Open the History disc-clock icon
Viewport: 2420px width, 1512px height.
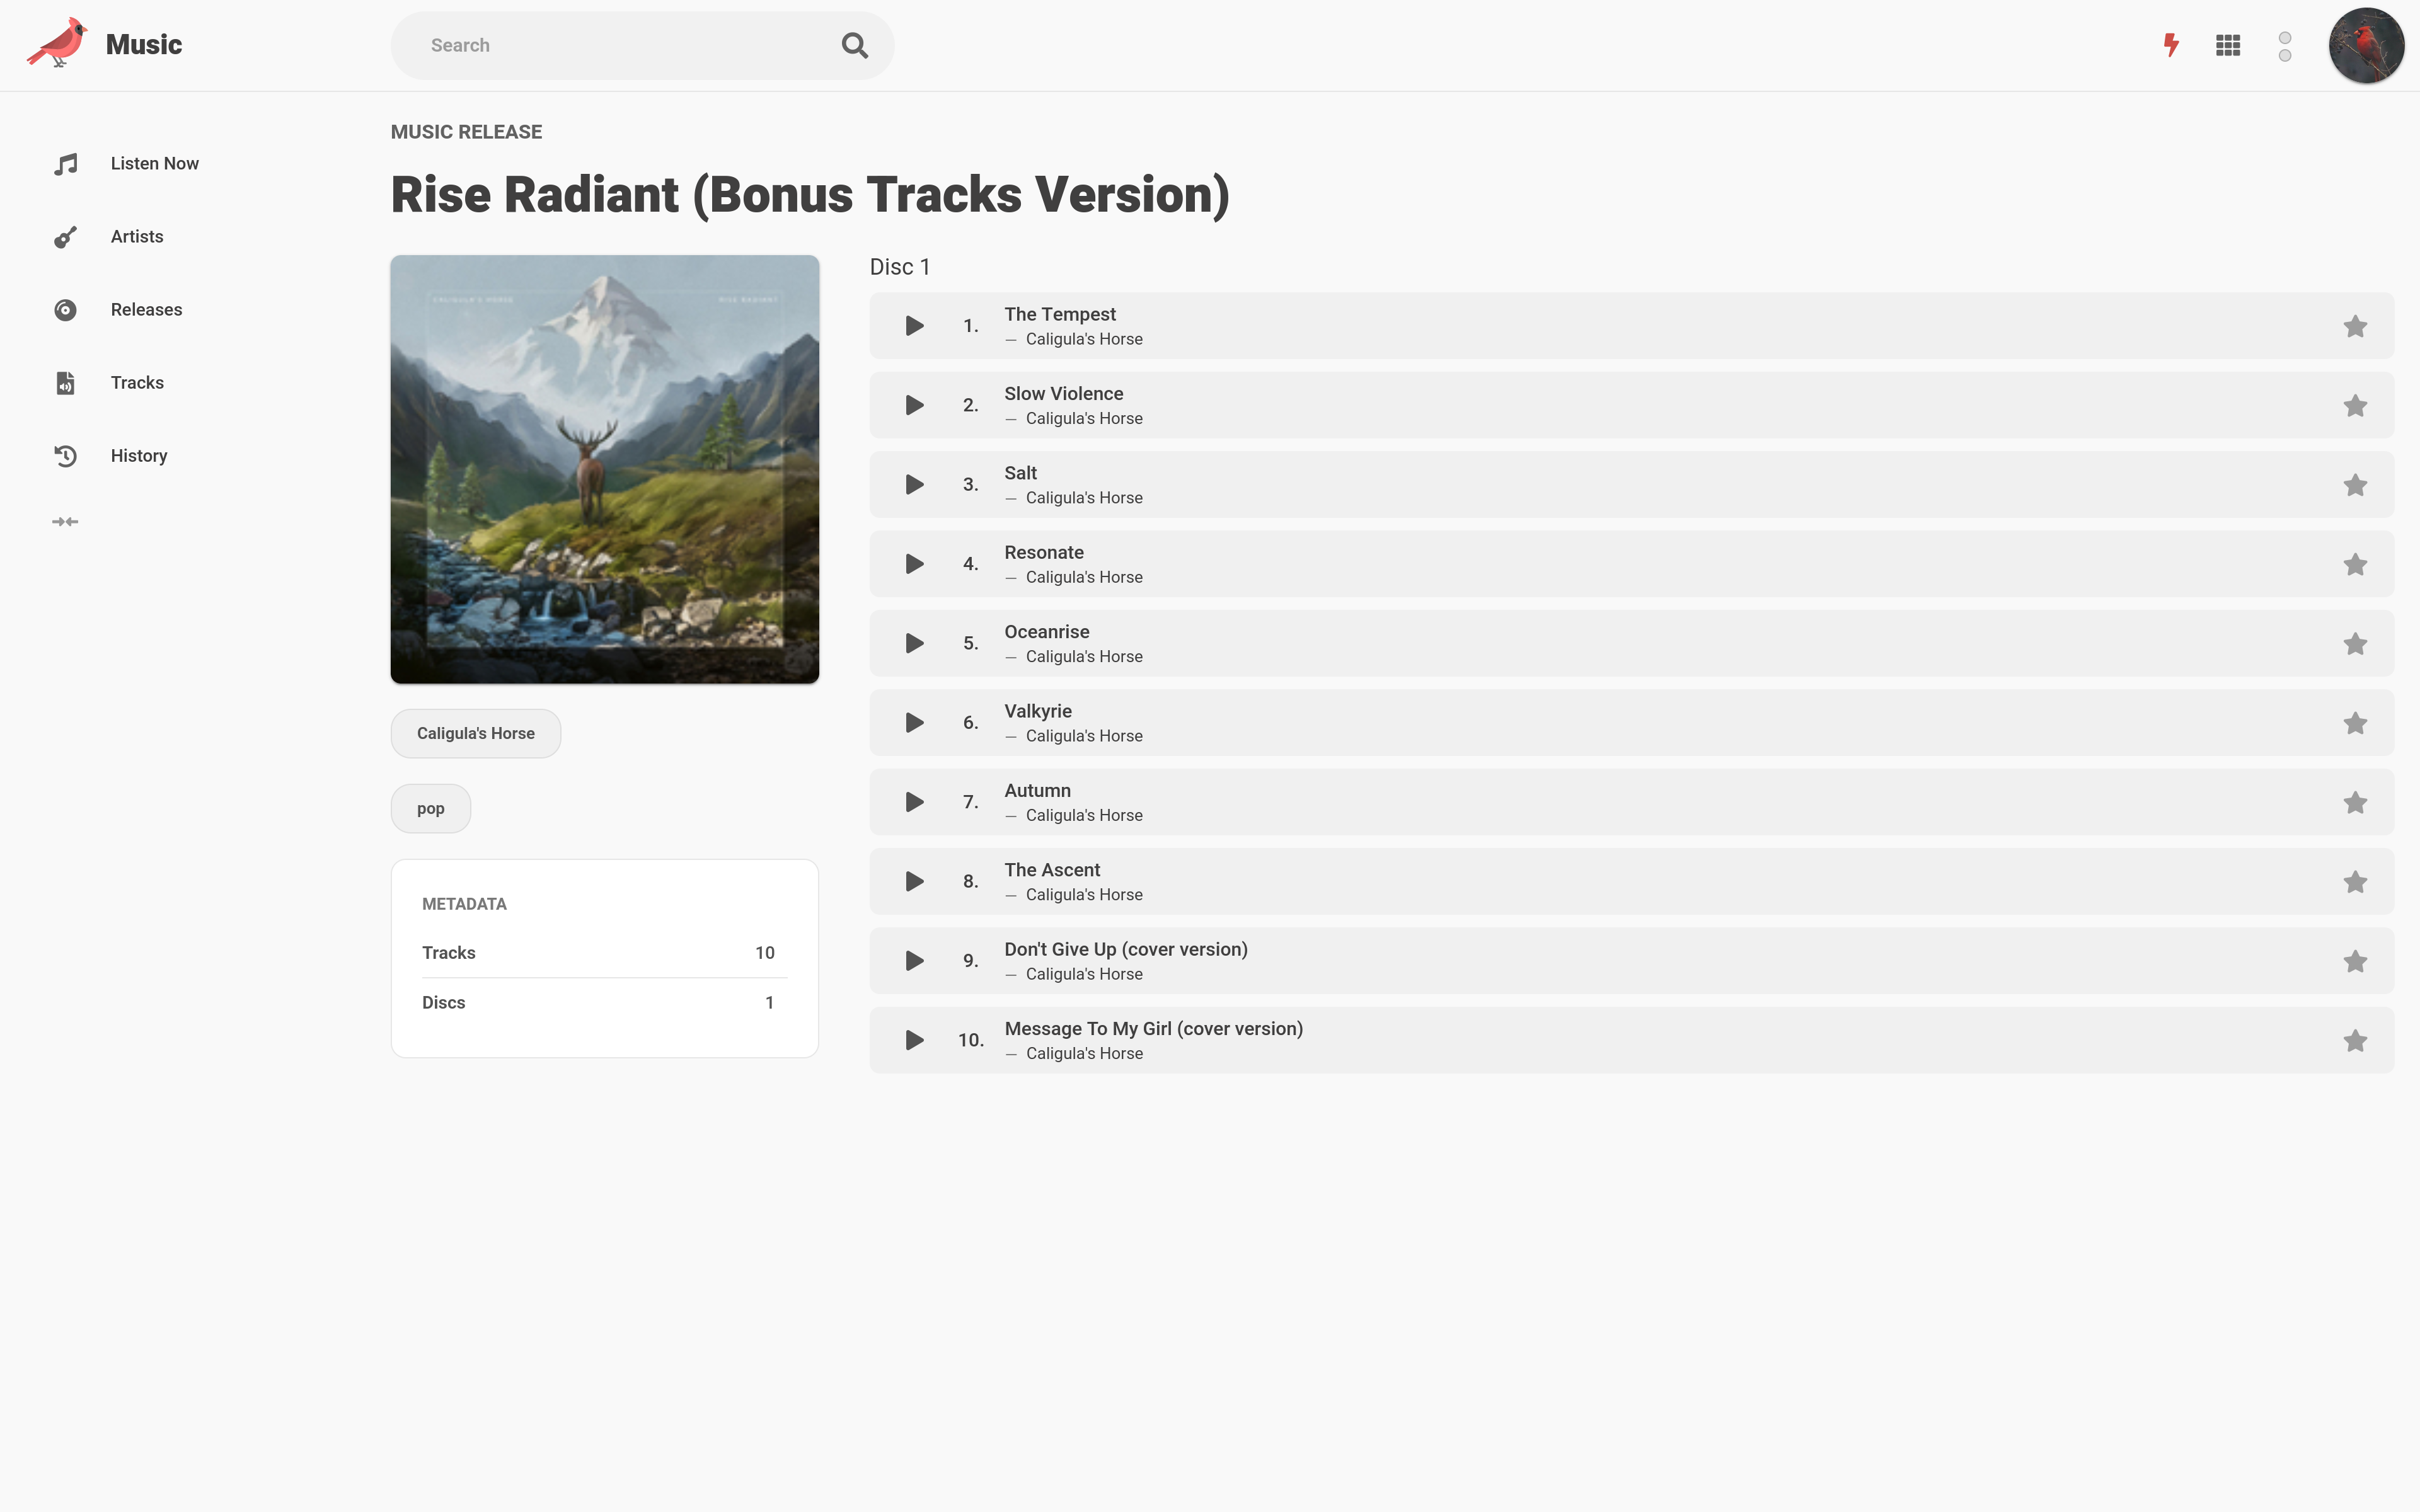tap(65, 456)
